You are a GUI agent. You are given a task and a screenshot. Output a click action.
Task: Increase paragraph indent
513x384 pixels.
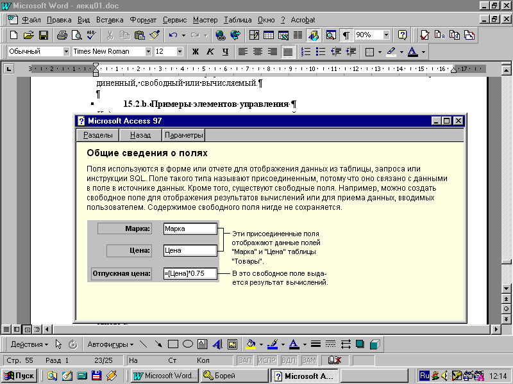tap(351, 52)
